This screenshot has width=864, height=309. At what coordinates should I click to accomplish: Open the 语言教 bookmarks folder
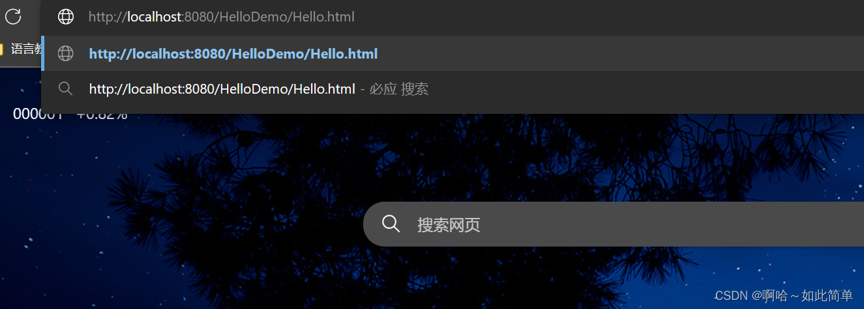[22, 49]
